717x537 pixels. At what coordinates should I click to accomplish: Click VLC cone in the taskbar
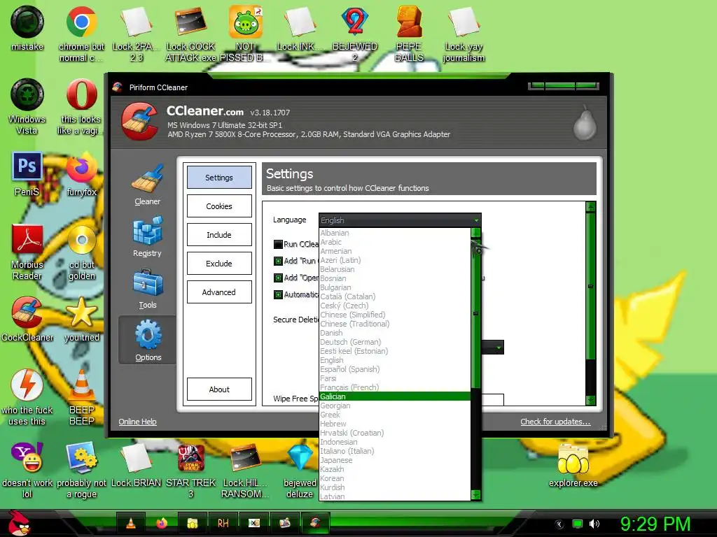coord(131,523)
